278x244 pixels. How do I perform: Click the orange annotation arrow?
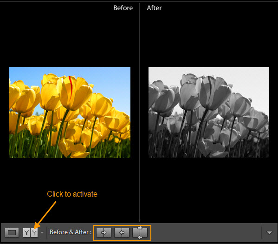pos(45,215)
